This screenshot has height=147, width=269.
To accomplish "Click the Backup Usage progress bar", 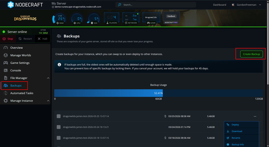I will tap(158, 93).
